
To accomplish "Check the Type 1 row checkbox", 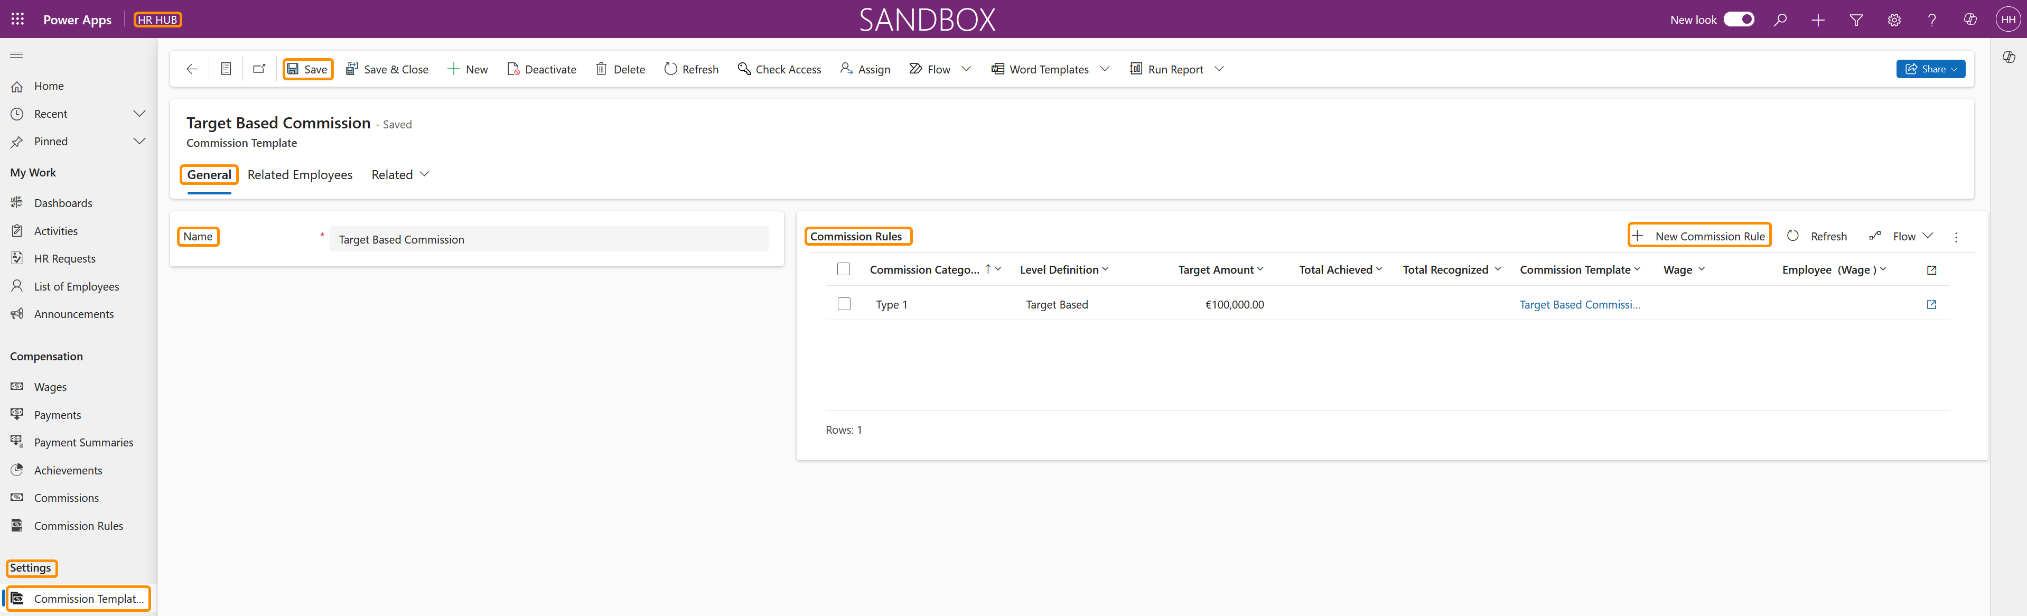I will [844, 304].
